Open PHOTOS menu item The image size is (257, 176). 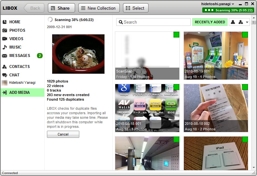(x=22, y=30)
